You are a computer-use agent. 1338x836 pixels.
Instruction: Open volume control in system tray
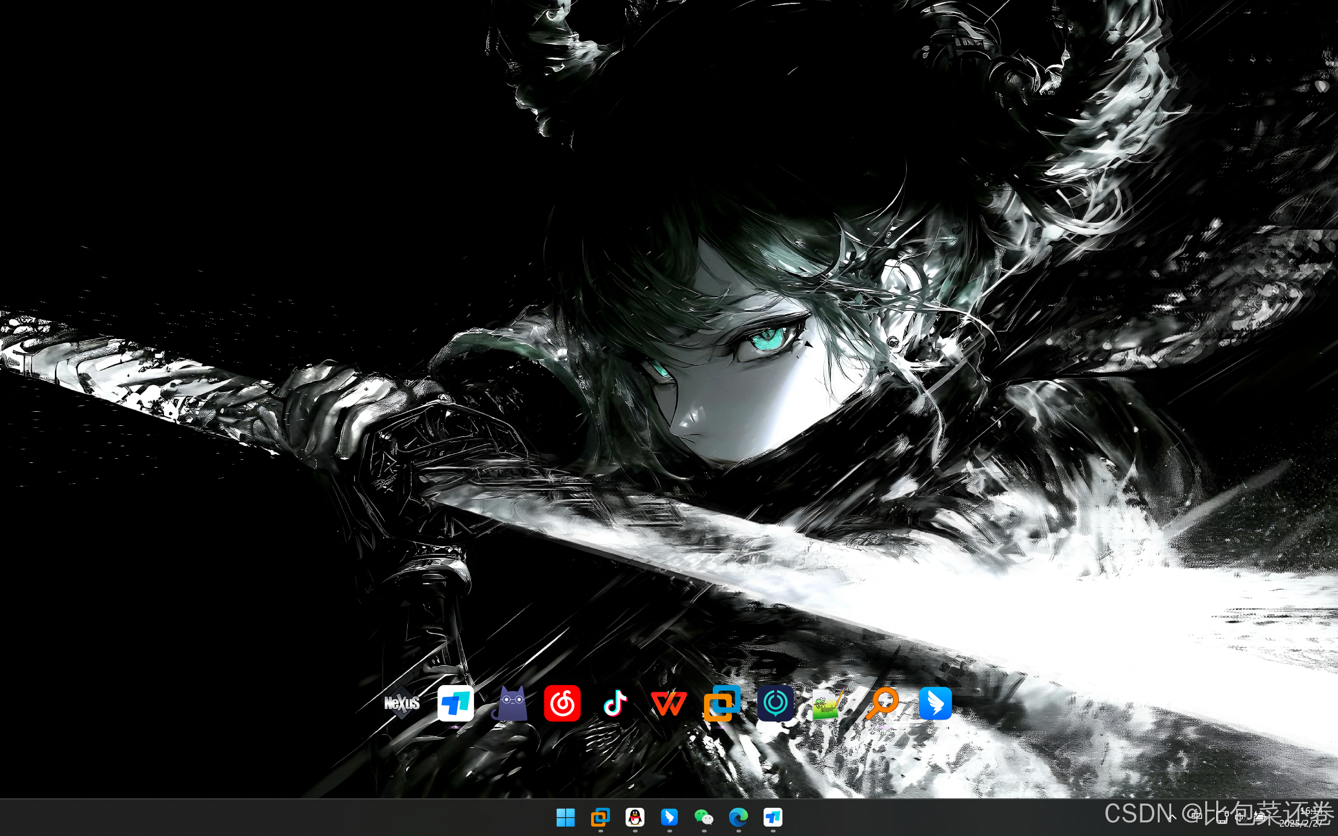tap(1240, 817)
